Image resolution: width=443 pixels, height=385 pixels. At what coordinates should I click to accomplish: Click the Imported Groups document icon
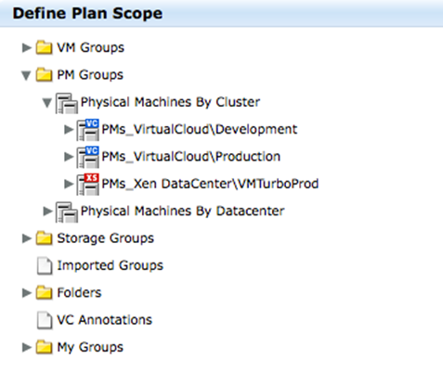[45, 265]
